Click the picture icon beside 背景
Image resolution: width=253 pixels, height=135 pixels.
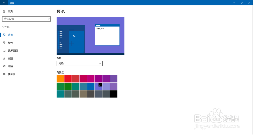point(4,35)
